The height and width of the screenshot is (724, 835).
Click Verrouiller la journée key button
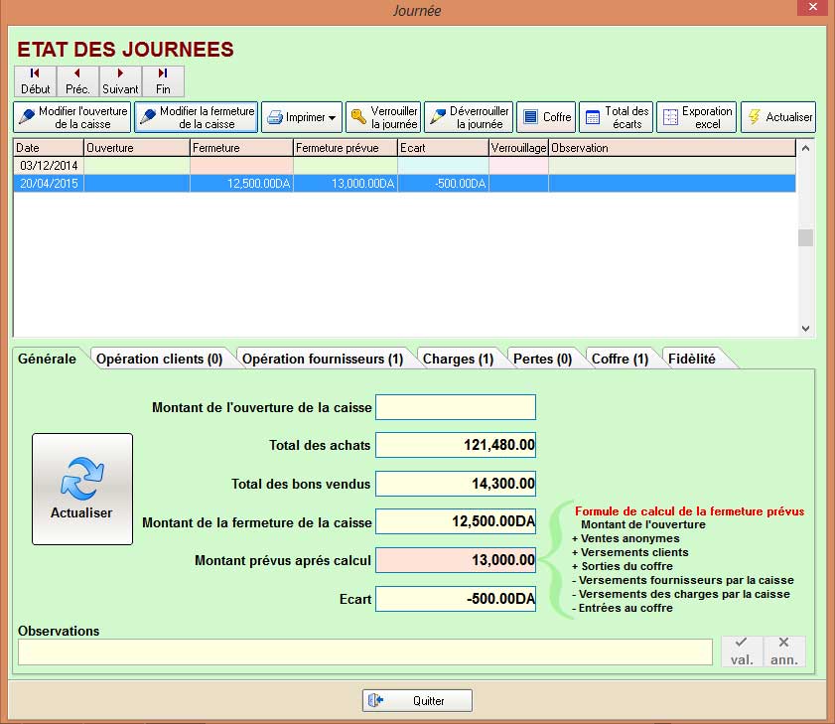pyautogui.click(x=383, y=117)
